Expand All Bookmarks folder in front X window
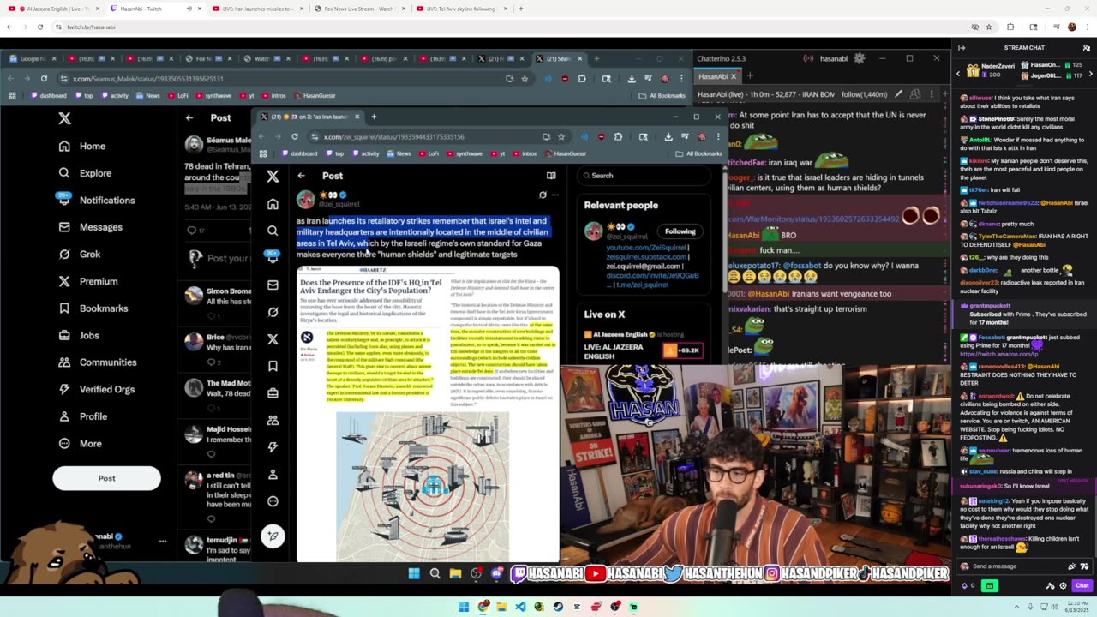1097x617 pixels. click(698, 153)
